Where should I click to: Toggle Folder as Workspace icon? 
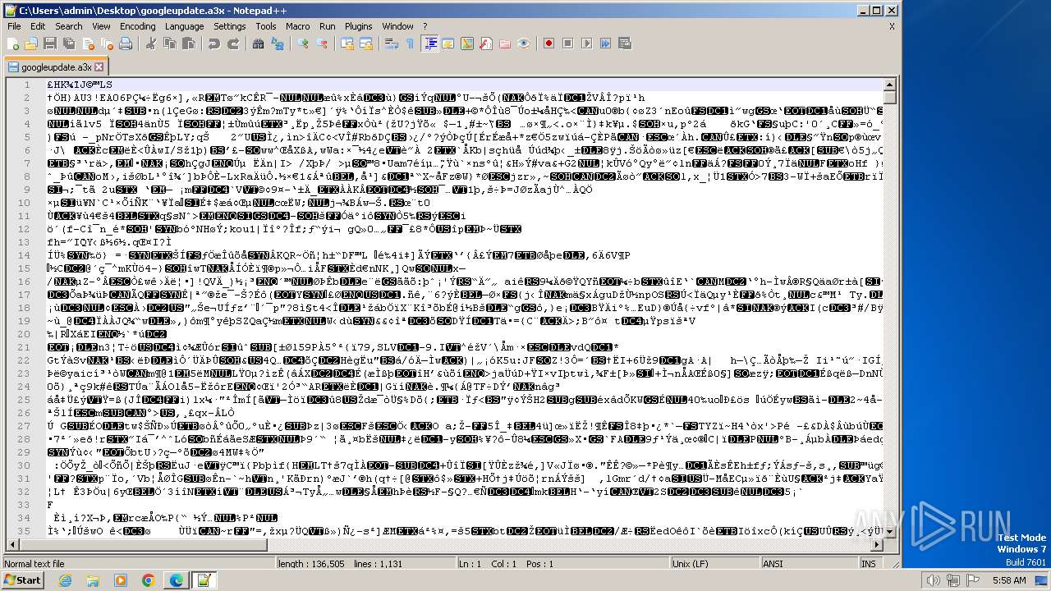505,44
